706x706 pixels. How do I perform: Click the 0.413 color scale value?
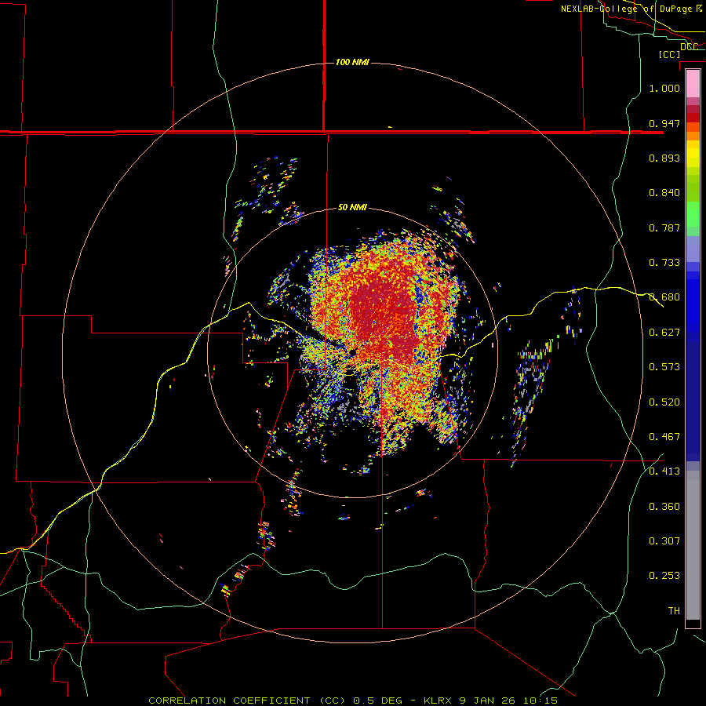664,471
